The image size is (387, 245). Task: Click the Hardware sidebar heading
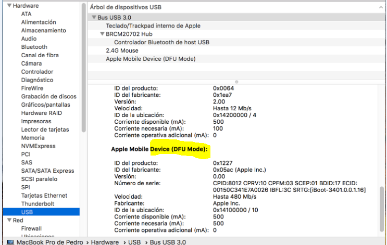(x=26, y=6)
